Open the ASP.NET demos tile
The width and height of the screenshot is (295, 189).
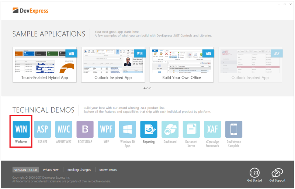tap(42, 129)
